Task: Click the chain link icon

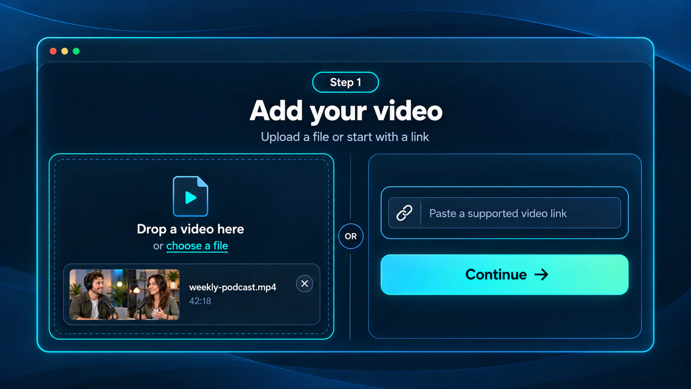Action: click(404, 213)
